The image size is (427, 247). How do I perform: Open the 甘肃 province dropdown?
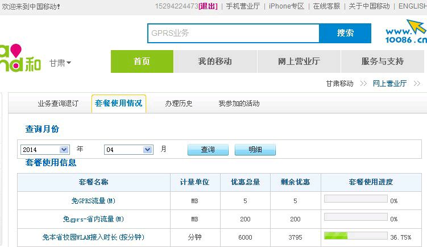tap(60, 63)
